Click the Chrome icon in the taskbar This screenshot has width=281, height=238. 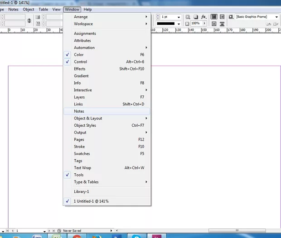coord(77,235)
